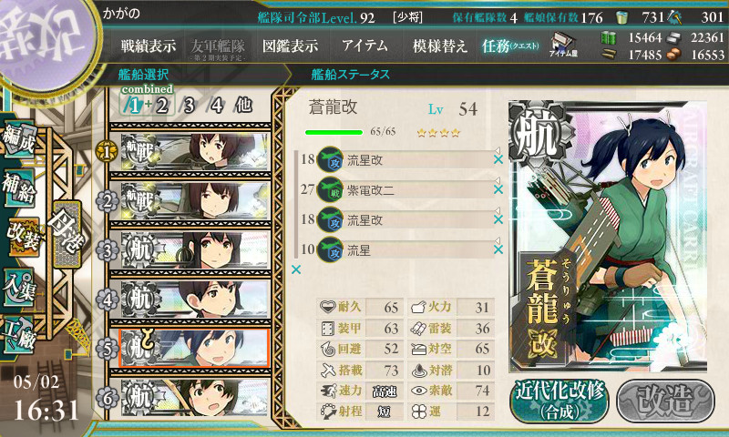
Task: Click the 流星改 torpedo bomber icon in slot one
Action: pos(330,159)
